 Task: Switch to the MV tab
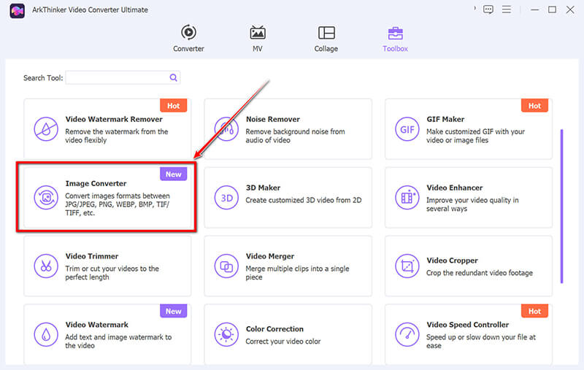[x=258, y=39]
